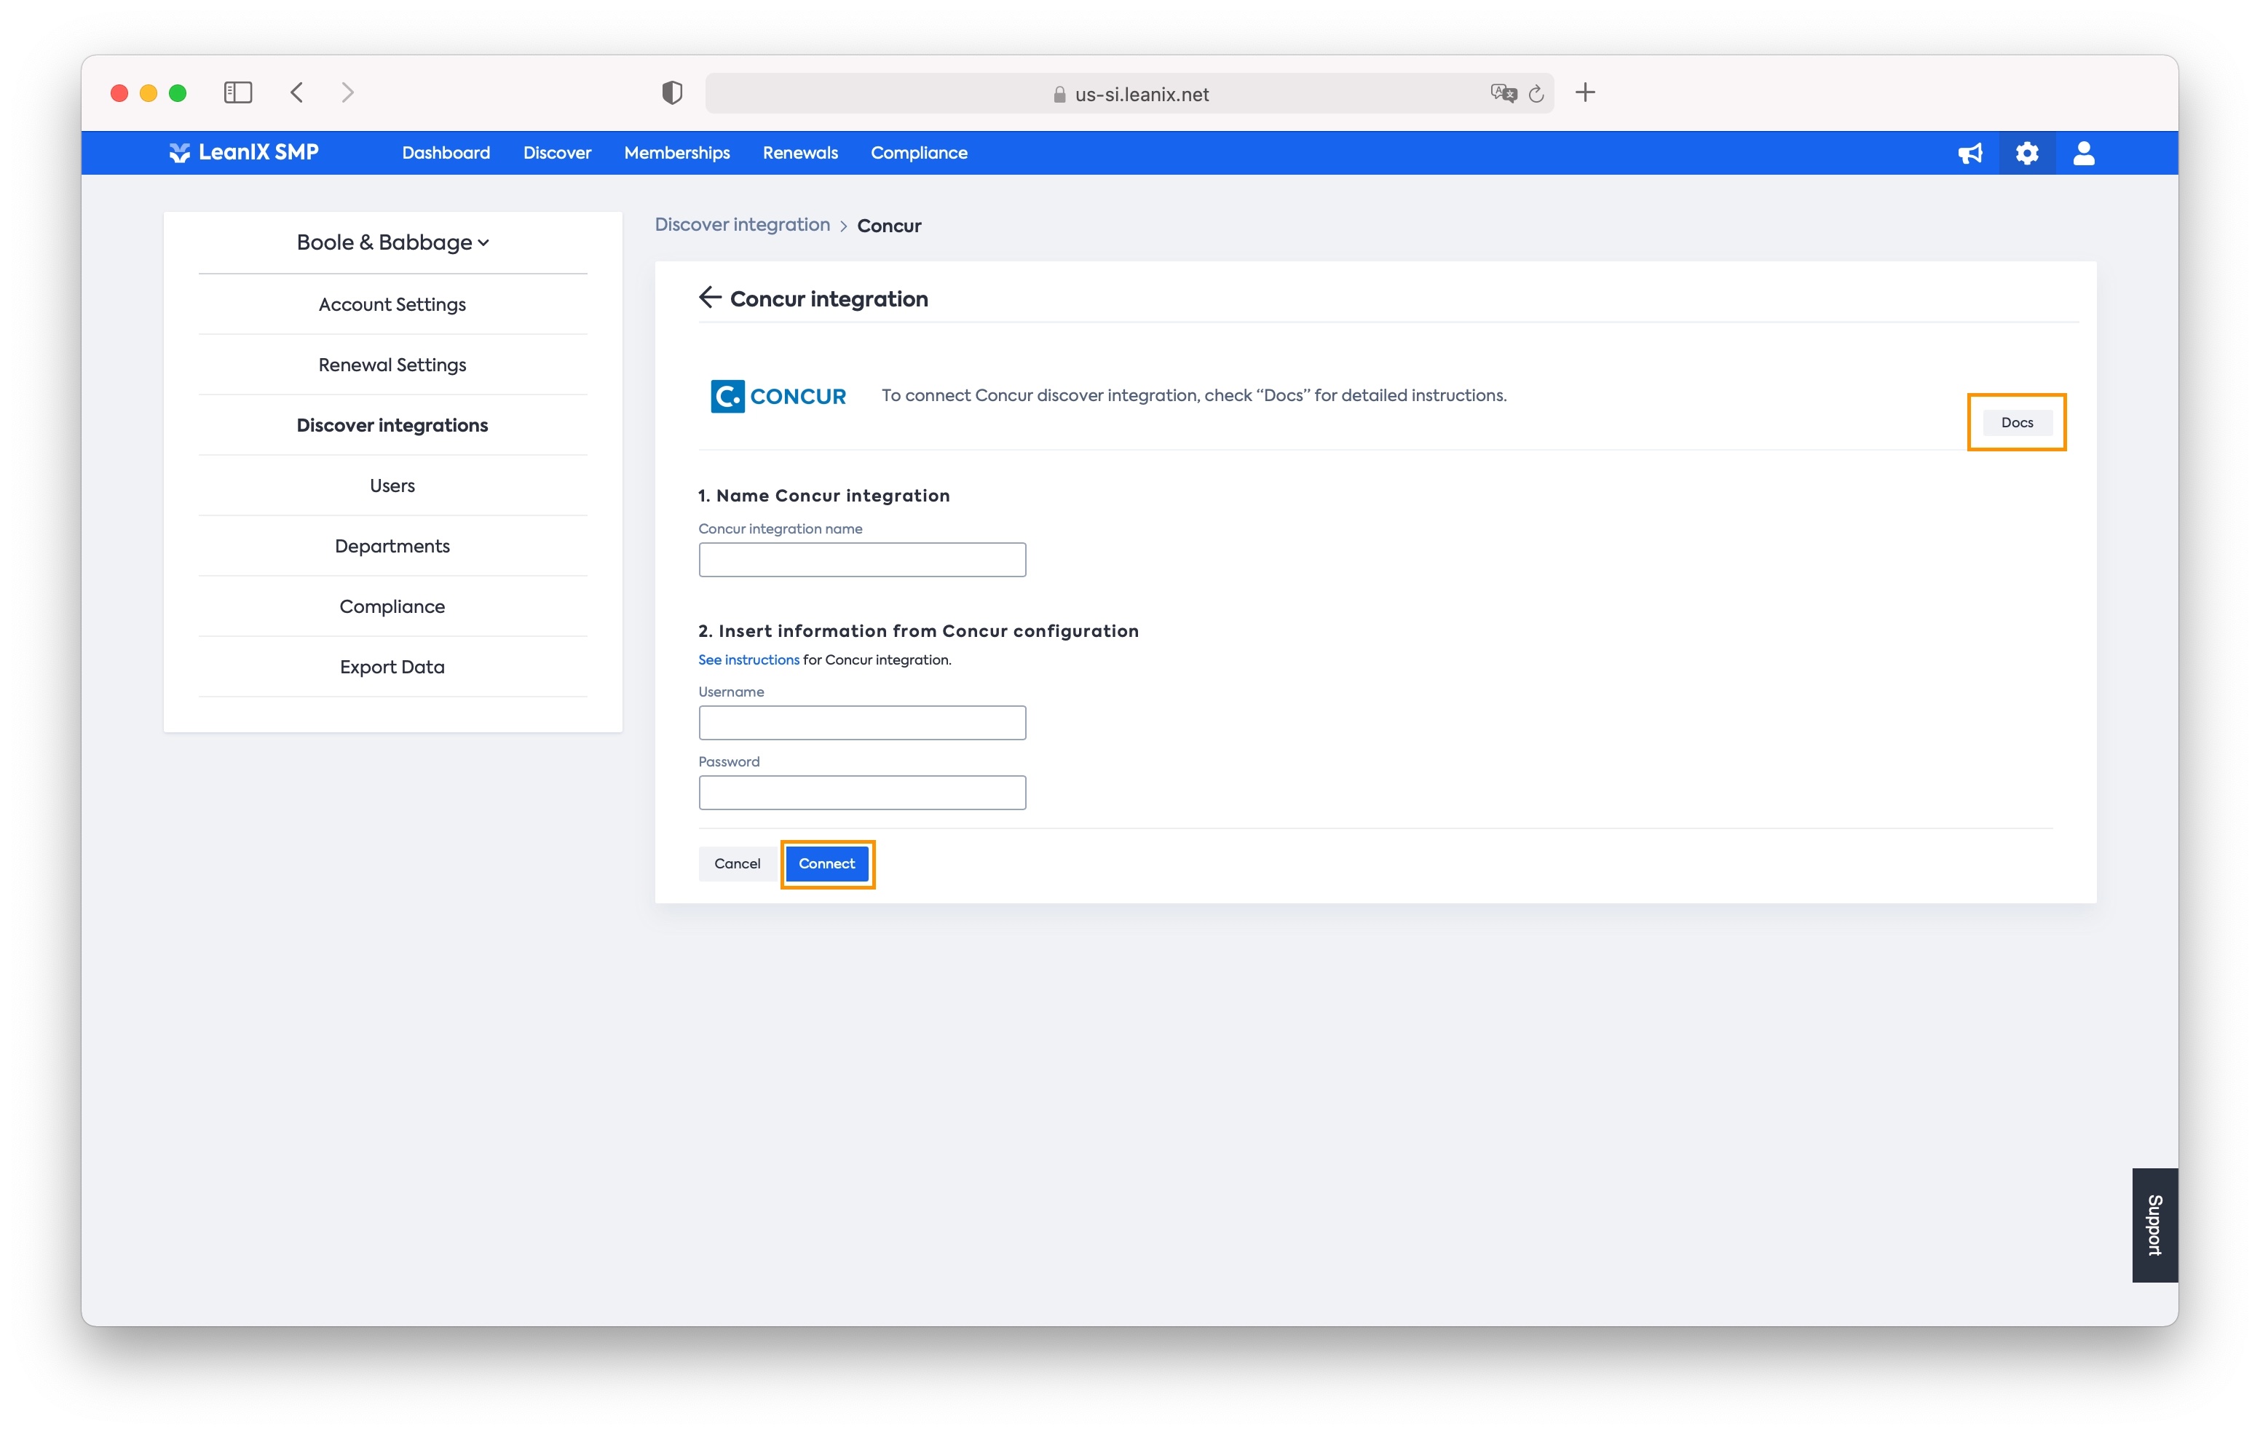The height and width of the screenshot is (1434, 2260).
Task: Open settings via gear icon
Action: [x=2026, y=153]
